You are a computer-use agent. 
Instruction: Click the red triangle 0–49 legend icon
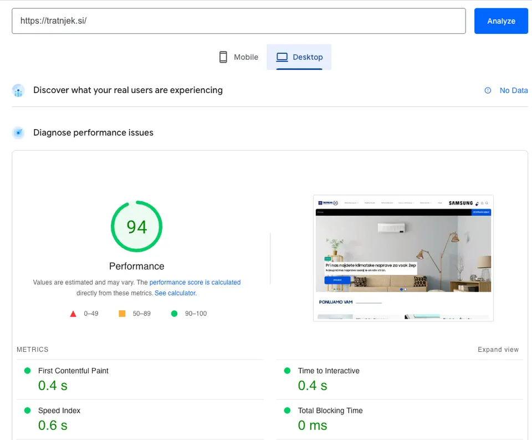click(x=73, y=314)
